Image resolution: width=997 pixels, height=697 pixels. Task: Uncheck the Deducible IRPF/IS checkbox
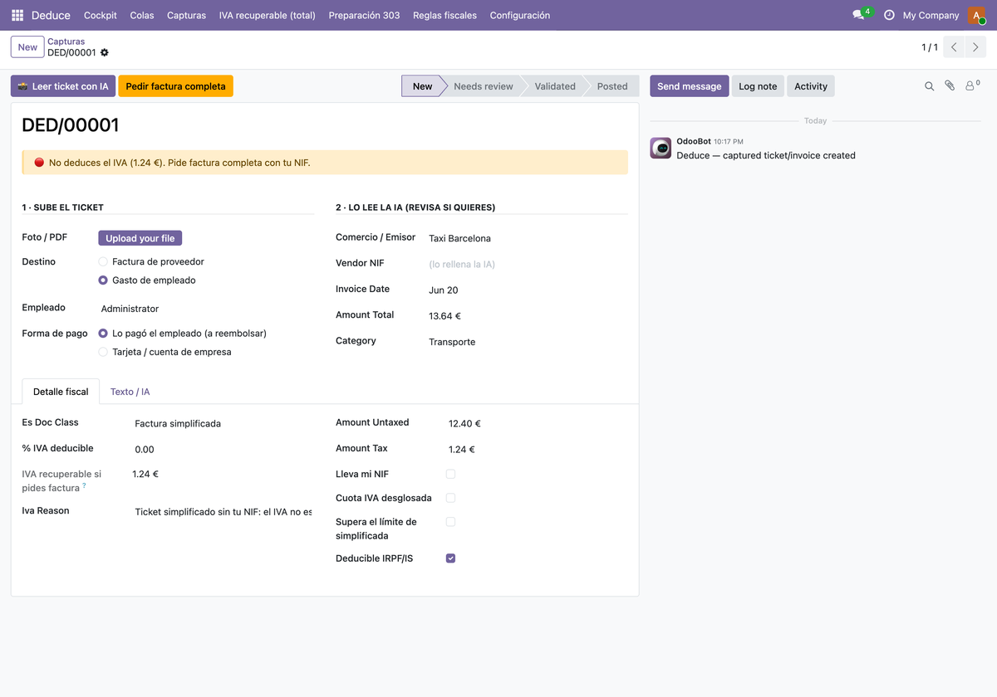pos(450,558)
